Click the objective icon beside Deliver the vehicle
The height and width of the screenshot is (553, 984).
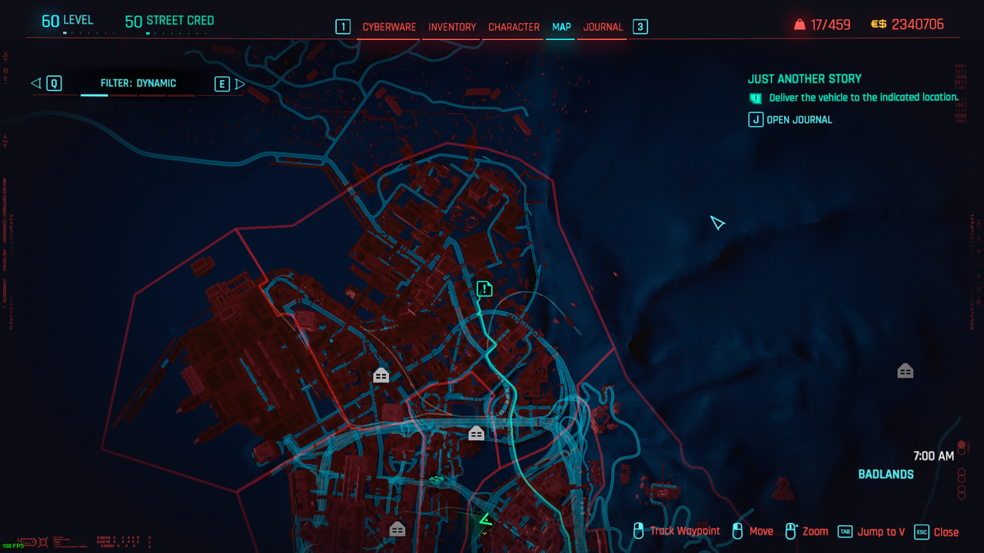coord(756,98)
